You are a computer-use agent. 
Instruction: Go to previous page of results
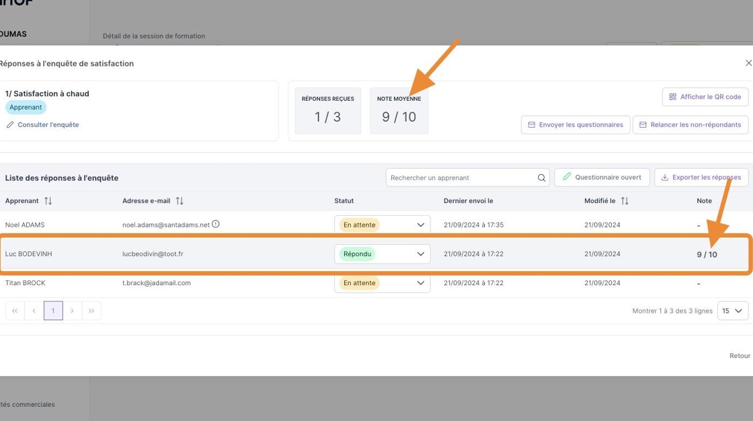34,311
